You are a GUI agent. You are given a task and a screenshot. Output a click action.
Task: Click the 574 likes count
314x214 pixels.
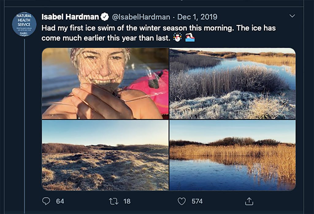[x=197, y=201]
